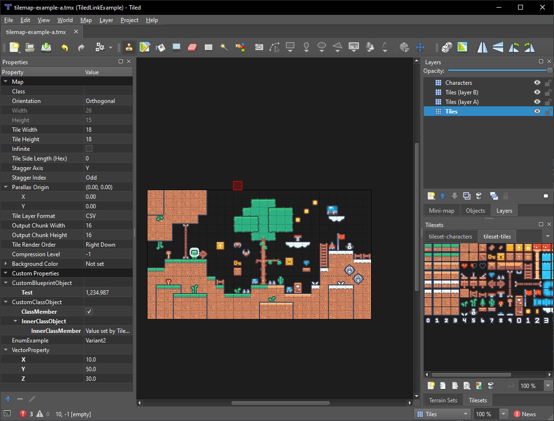554x421 pixels.
Task: Click the Save icon with green arrow
Action: click(x=46, y=47)
